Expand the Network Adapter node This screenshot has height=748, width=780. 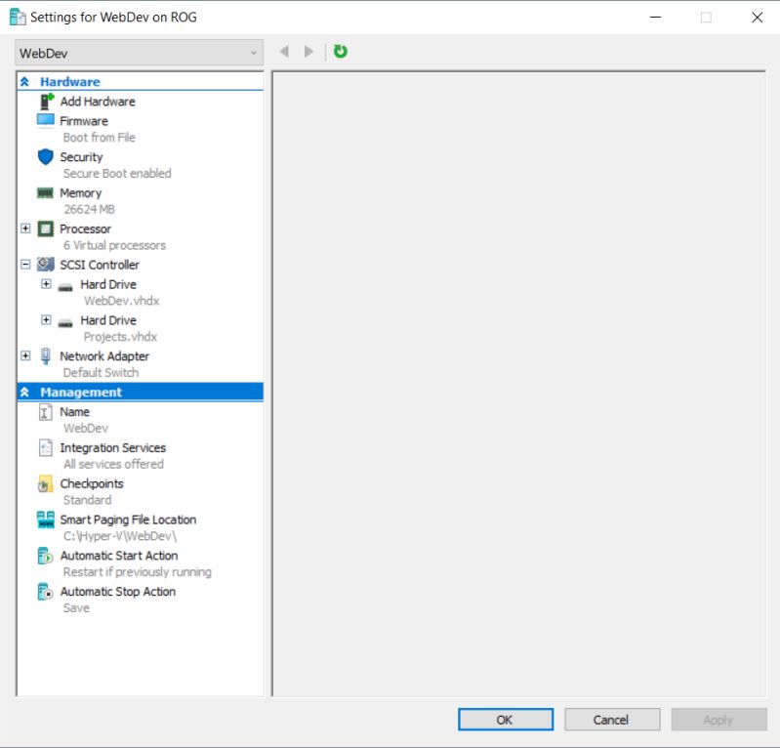[x=25, y=355]
